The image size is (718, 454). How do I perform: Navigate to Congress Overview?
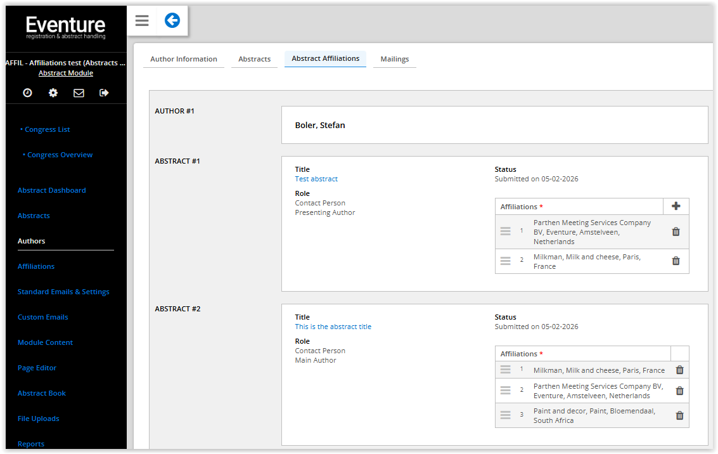[x=60, y=155]
